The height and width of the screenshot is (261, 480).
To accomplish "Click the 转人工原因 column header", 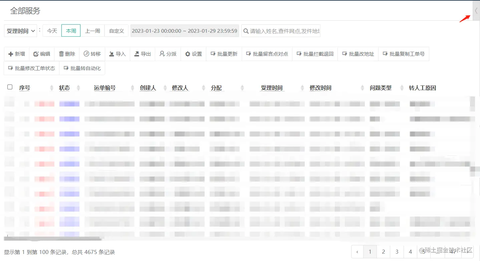I will 423,88.
